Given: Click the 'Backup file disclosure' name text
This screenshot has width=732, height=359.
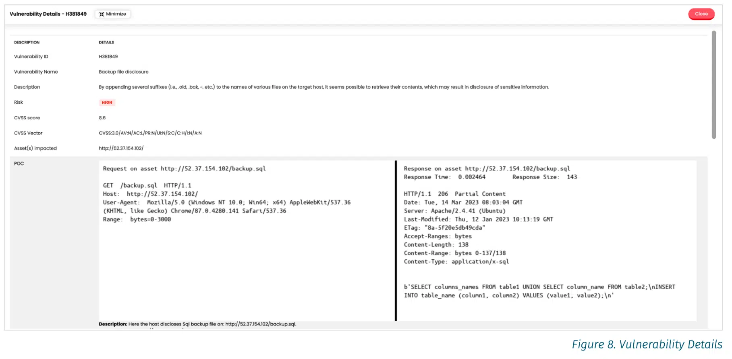Looking at the screenshot, I should 124,72.
